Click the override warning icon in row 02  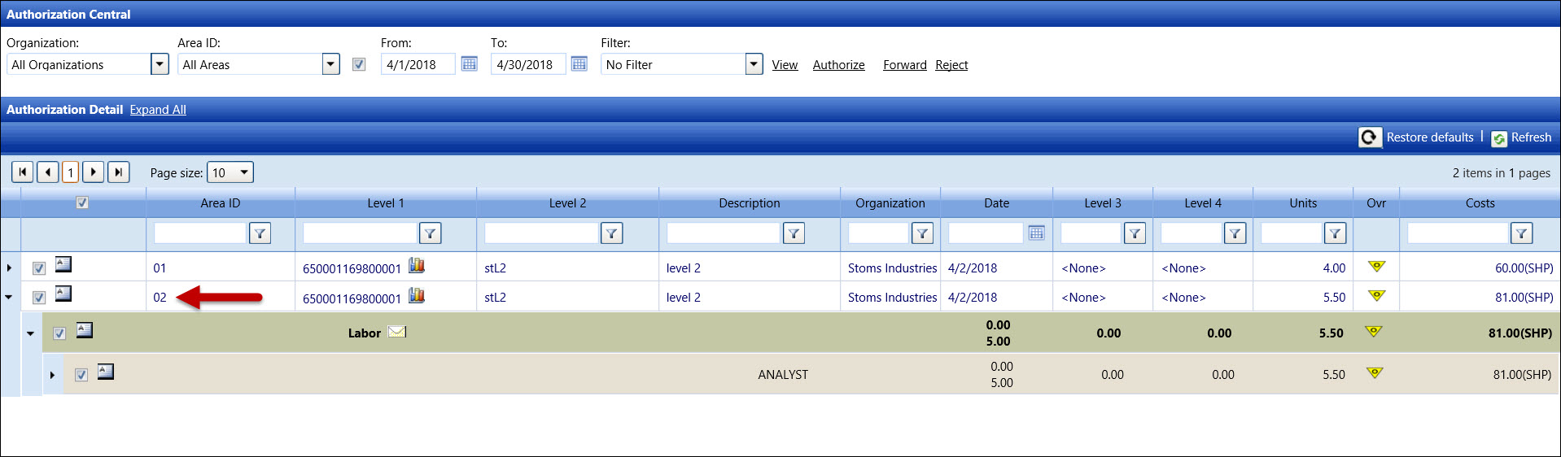click(1376, 296)
